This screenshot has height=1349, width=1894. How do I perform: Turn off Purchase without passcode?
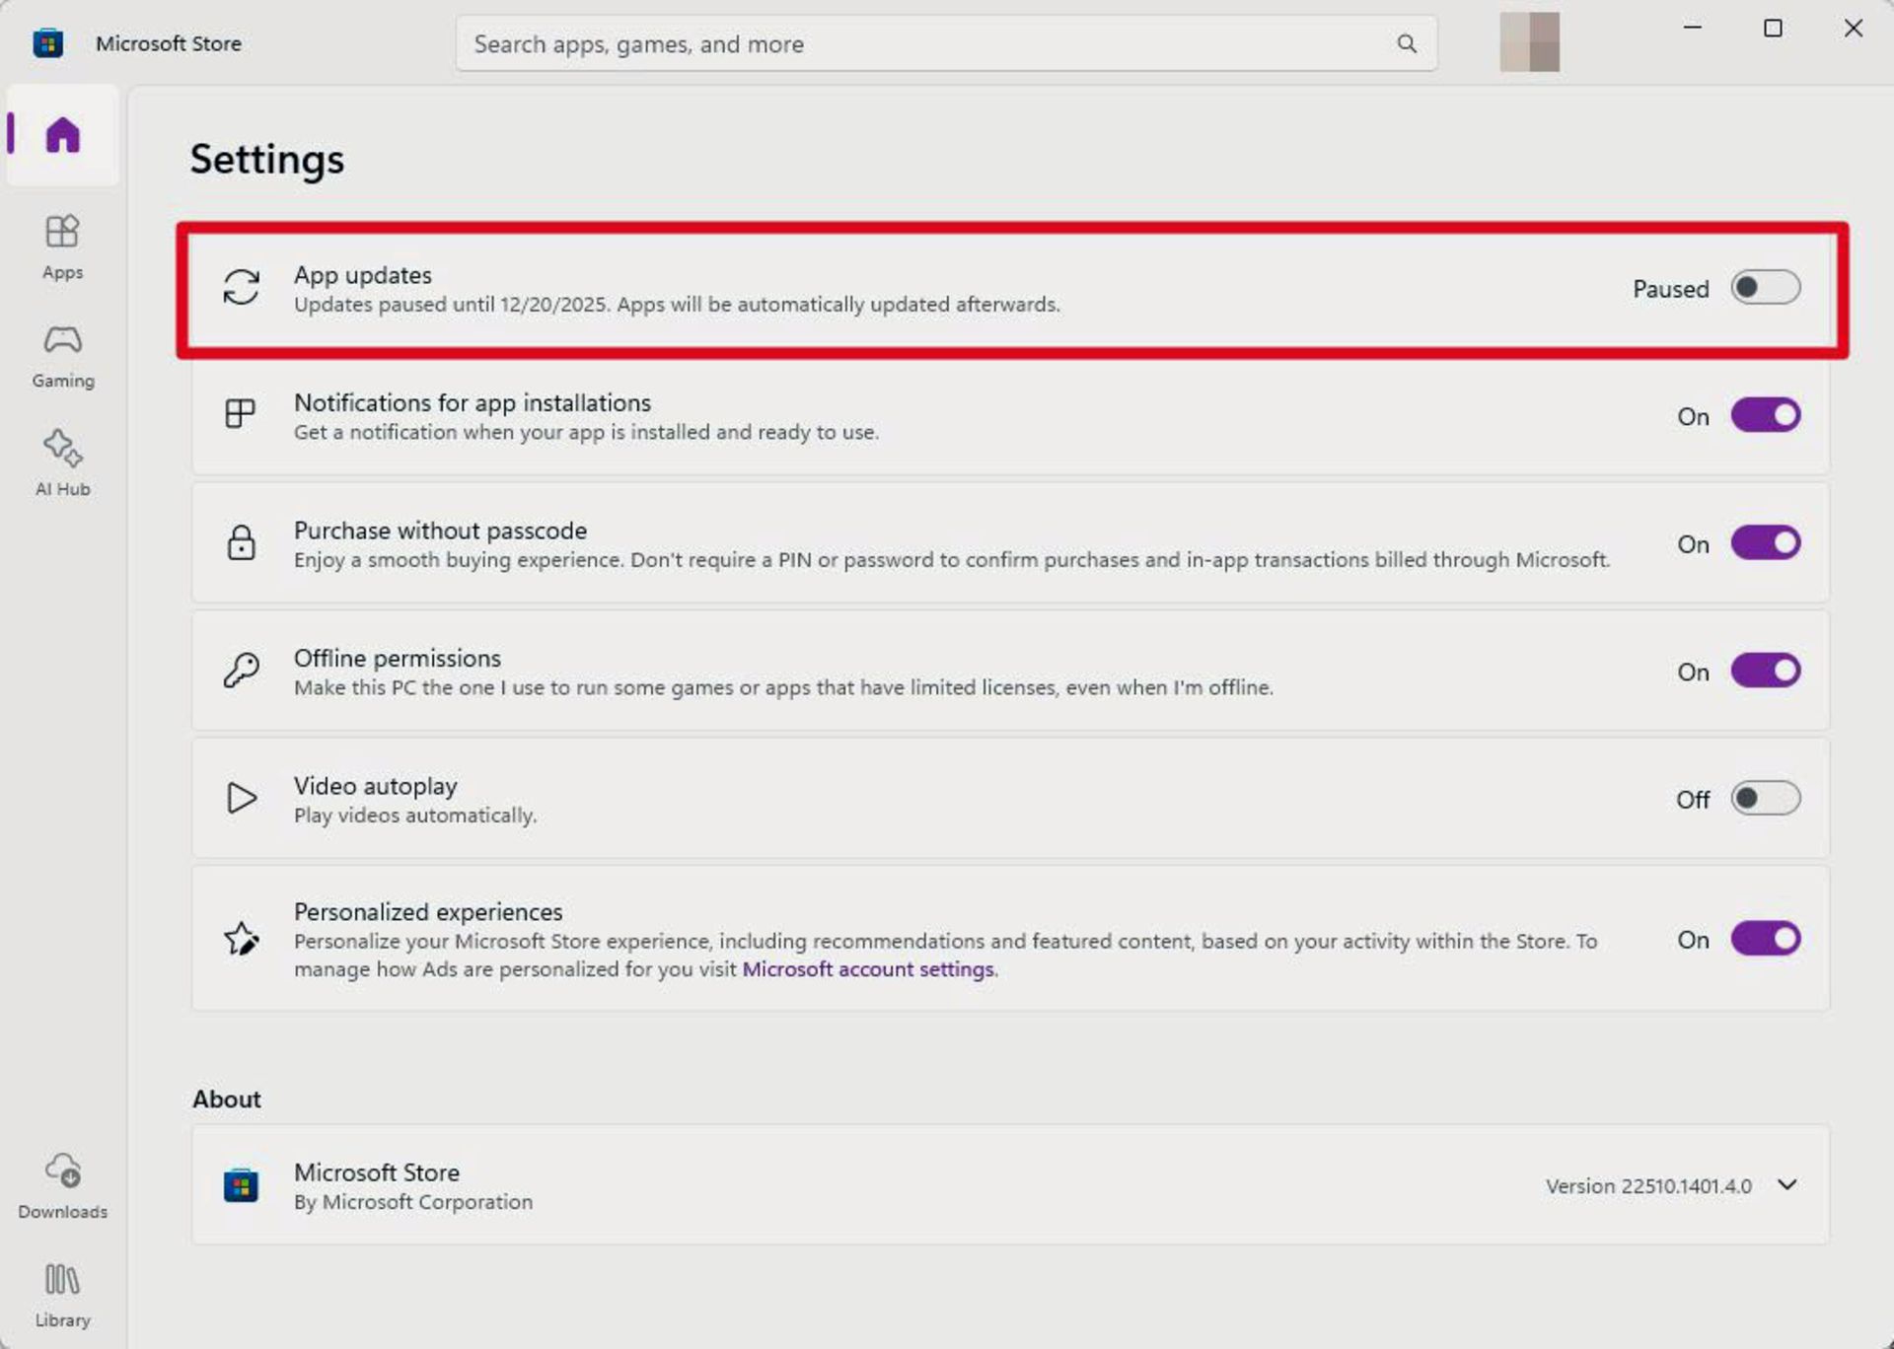click(x=1765, y=543)
